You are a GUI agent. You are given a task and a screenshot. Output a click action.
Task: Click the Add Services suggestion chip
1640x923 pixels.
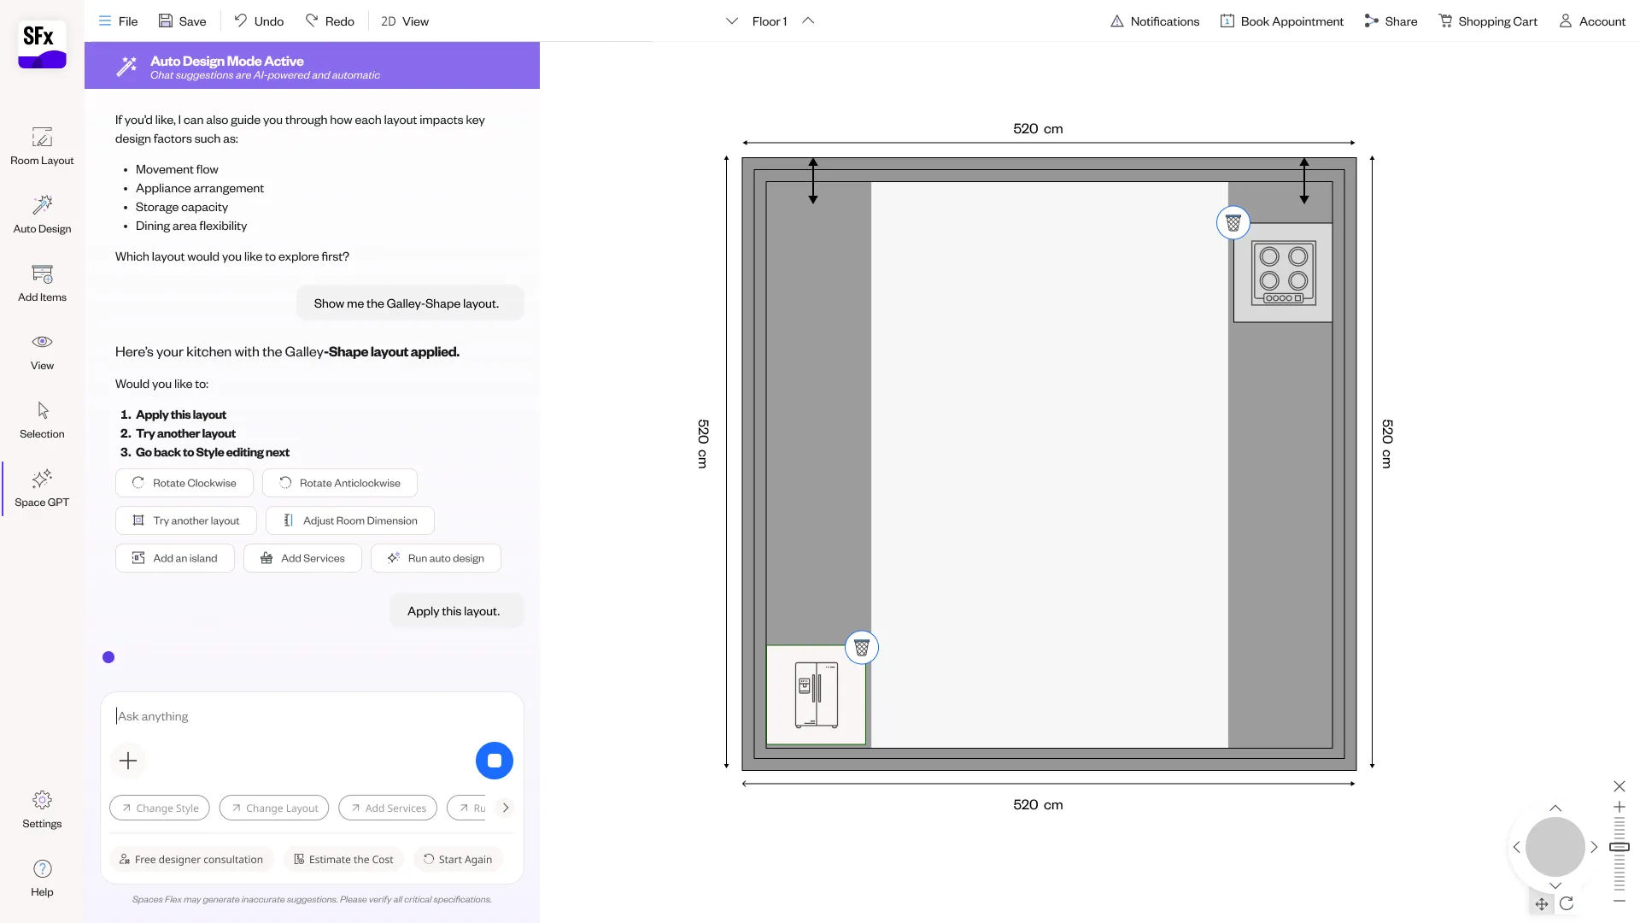click(x=388, y=808)
